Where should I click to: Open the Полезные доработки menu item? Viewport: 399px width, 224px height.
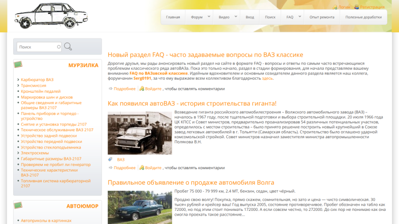[x=363, y=17]
